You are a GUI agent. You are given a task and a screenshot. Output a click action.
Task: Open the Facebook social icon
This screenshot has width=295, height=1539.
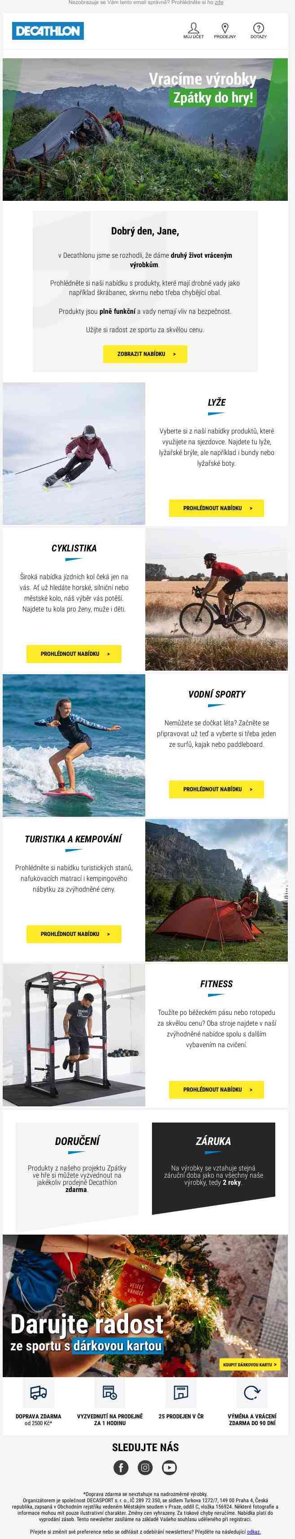[x=121, y=1467]
